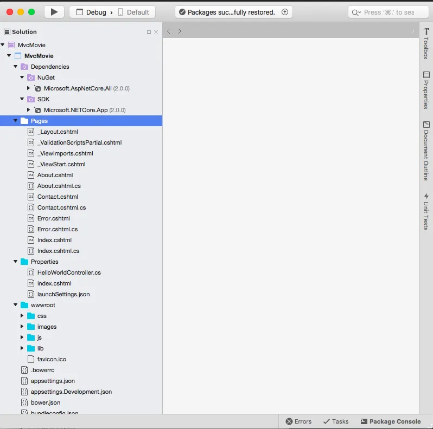The image size is (433, 429).
Task: Collapse the wwwroot folder
Action: point(16,304)
